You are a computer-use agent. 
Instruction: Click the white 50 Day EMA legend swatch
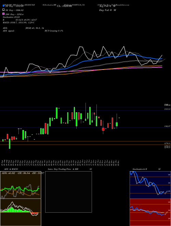point(3,10)
